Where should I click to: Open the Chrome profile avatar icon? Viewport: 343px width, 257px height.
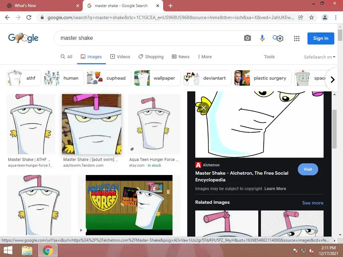tap(325, 17)
